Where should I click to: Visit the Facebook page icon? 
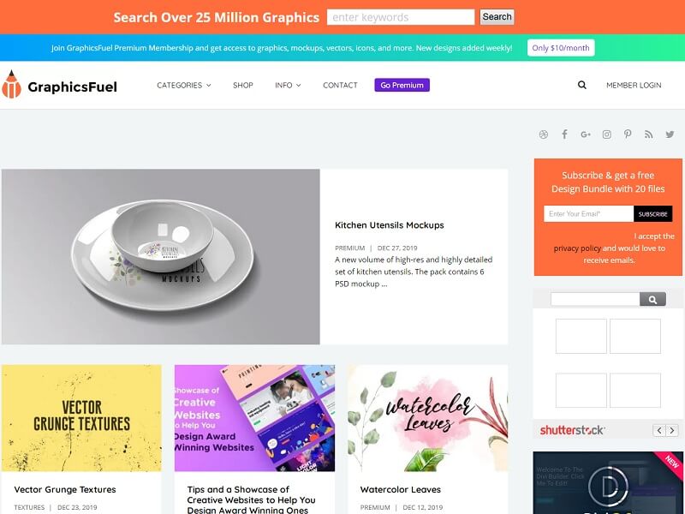pos(564,134)
